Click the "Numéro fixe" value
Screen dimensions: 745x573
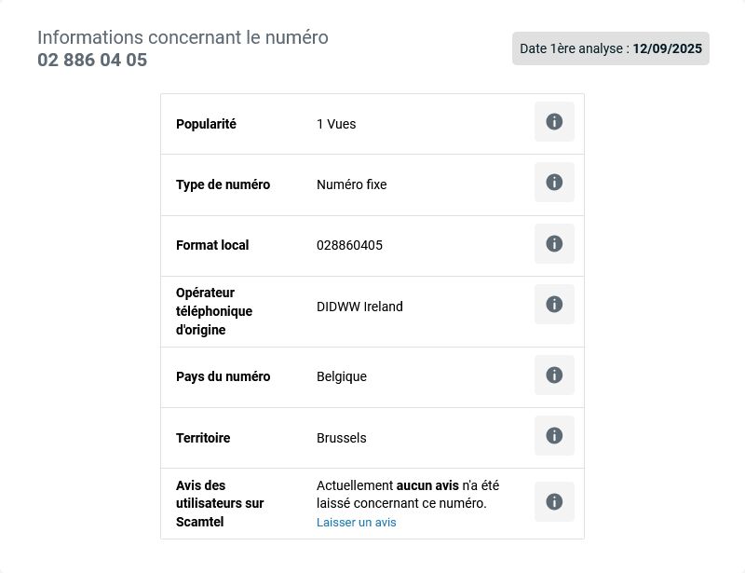pyautogui.click(x=352, y=184)
